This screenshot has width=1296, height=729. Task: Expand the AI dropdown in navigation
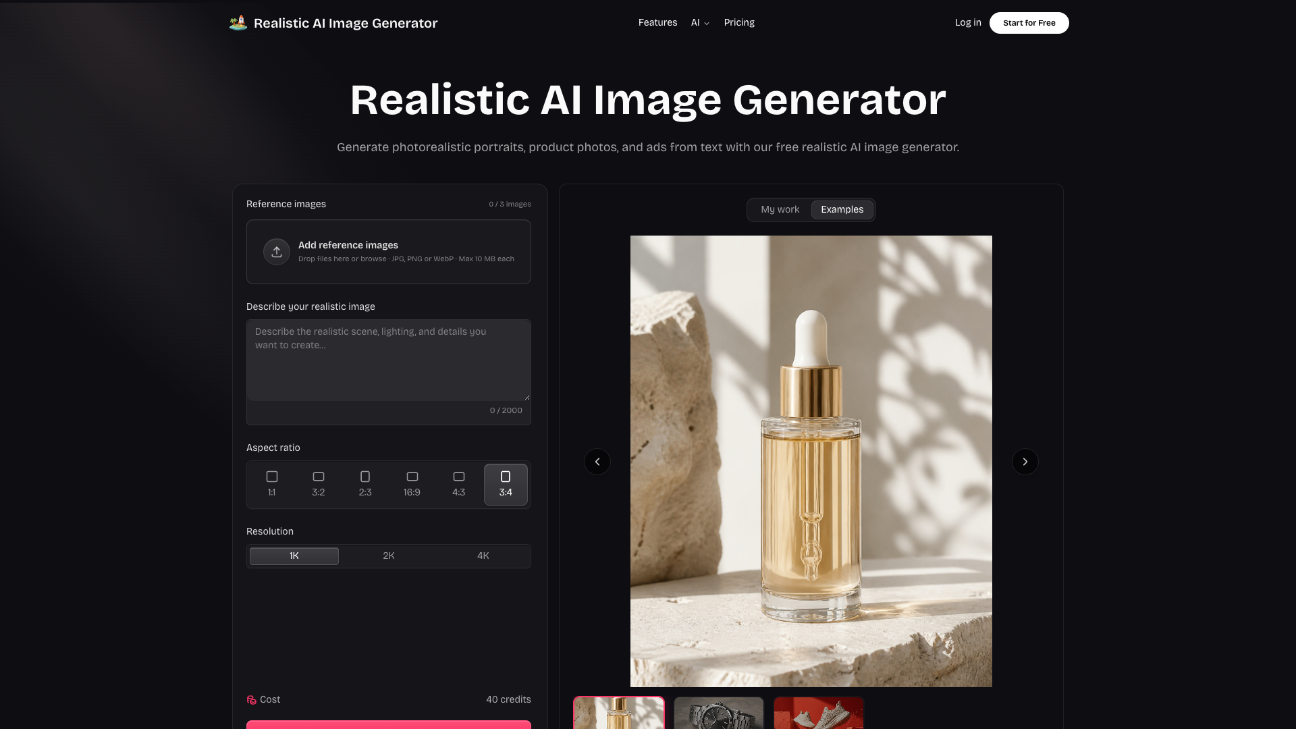pyautogui.click(x=700, y=22)
